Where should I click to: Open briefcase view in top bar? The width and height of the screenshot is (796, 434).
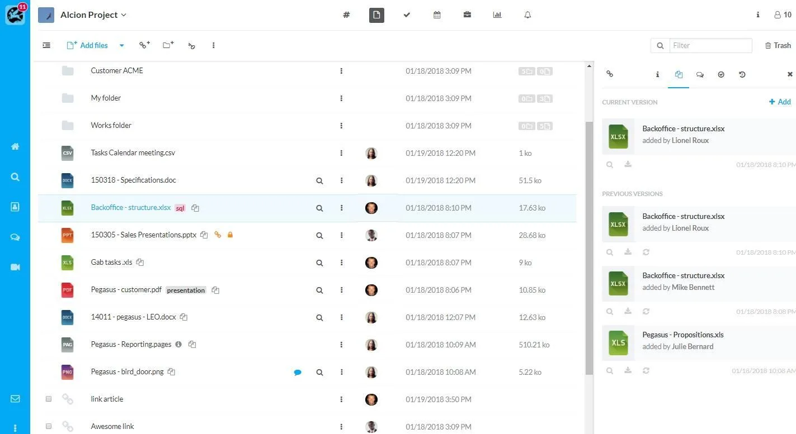467,15
